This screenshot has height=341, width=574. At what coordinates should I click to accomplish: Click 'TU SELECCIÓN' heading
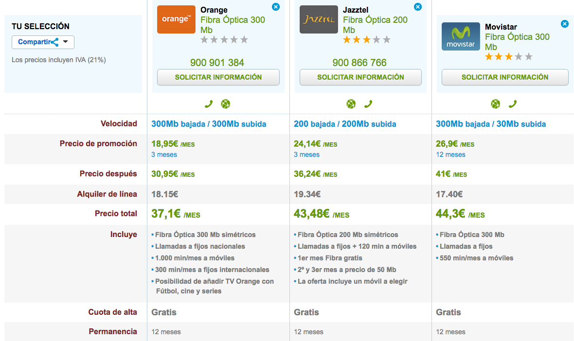(x=40, y=26)
